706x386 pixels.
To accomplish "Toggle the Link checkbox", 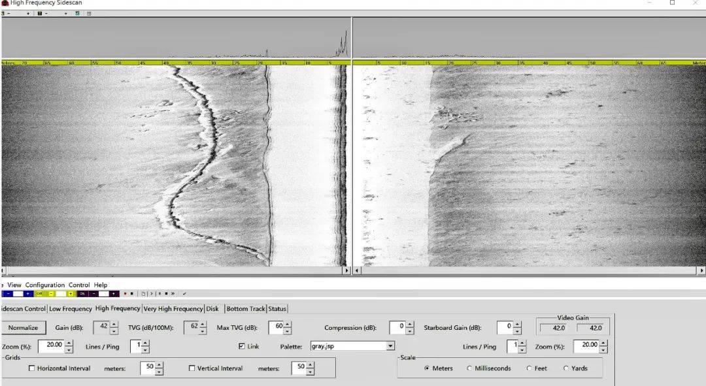I will (242, 346).
